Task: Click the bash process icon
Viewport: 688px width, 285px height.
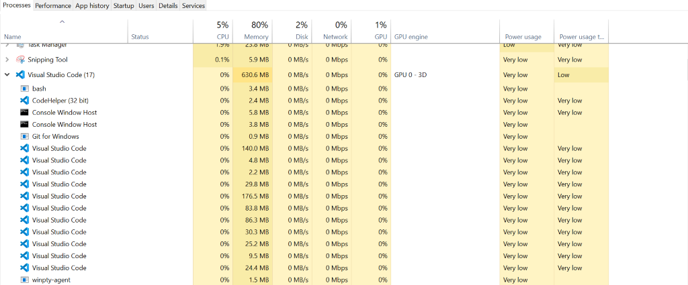Action: 24,89
